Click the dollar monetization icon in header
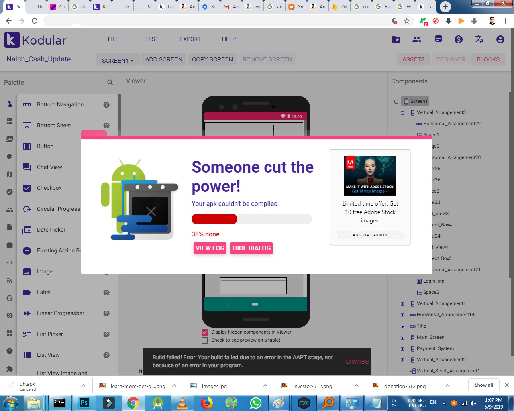514x411 pixels. coord(458,39)
